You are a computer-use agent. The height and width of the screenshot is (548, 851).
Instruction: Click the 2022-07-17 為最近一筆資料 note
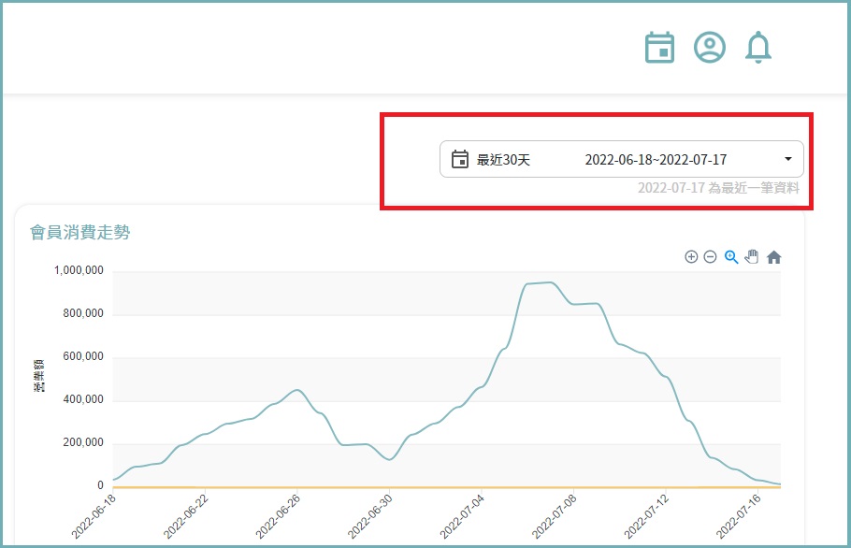click(718, 188)
